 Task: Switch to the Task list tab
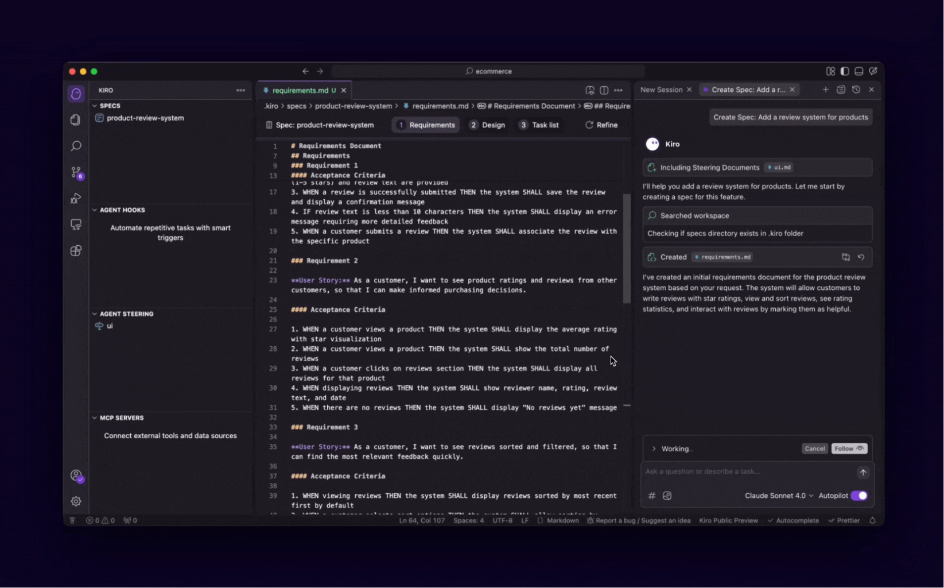pyautogui.click(x=539, y=125)
